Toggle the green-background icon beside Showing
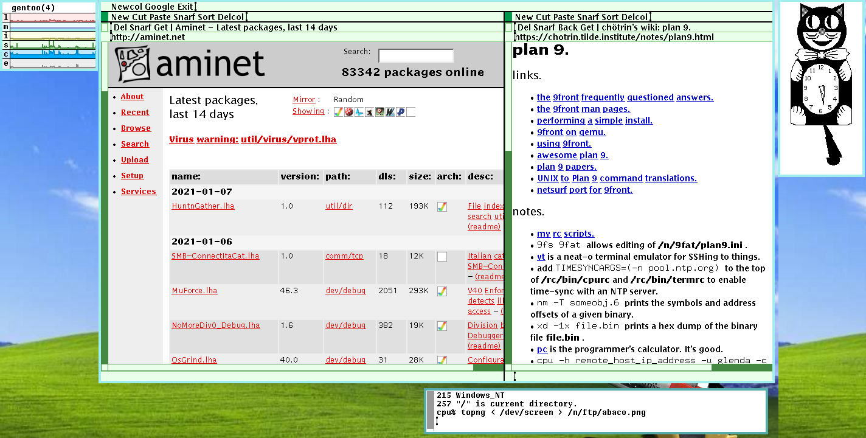 (379, 112)
